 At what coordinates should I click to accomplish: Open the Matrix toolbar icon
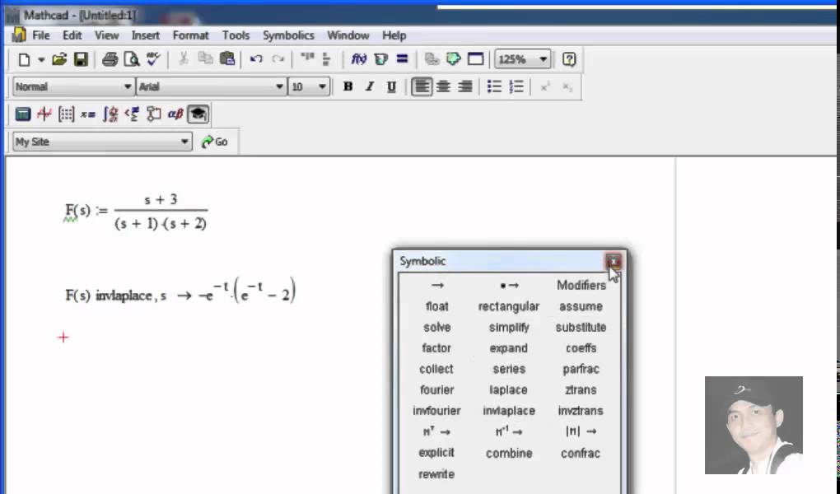(67, 114)
